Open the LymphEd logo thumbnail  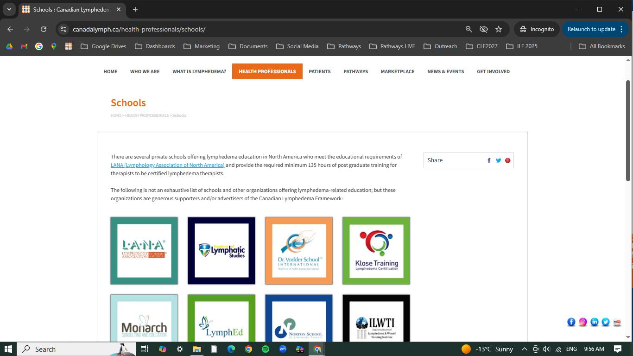222,318
